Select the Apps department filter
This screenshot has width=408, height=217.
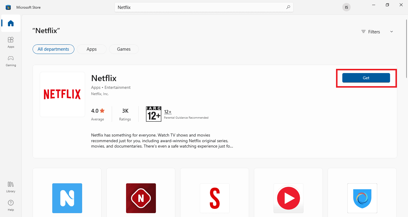coord(92,49)
